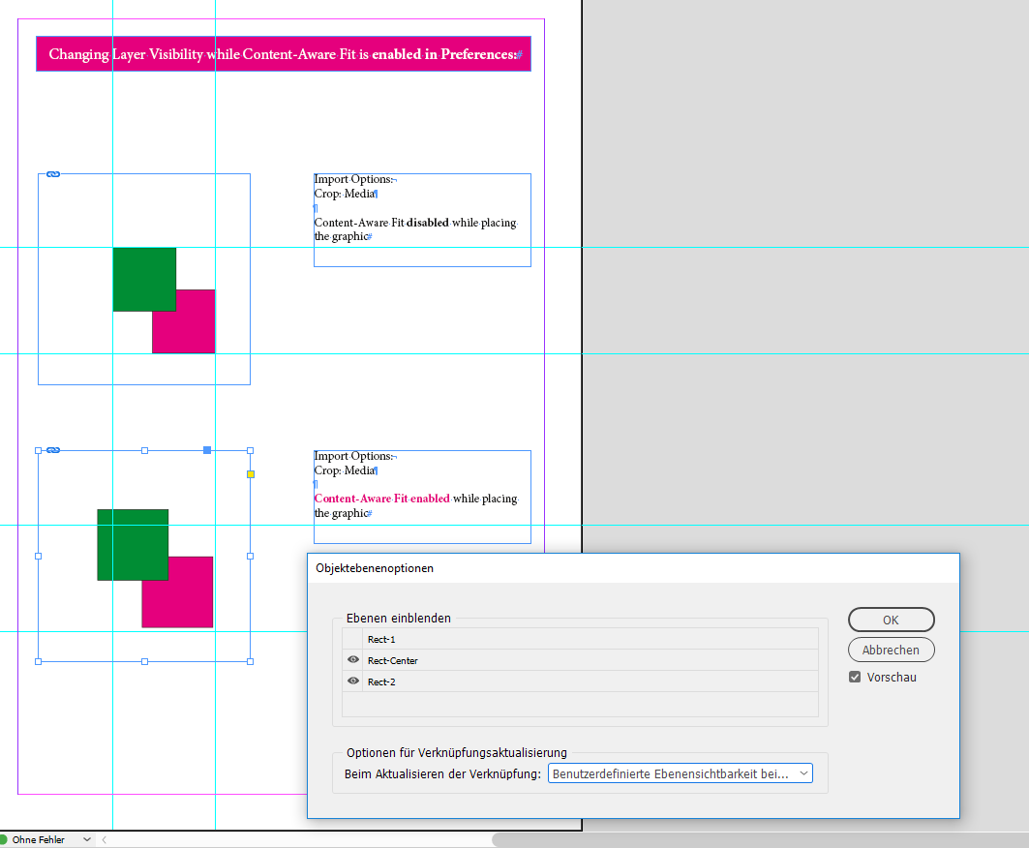Show the Rect-1 layer via empty eye box
The image size is (1029, 848).
(353, 639)
